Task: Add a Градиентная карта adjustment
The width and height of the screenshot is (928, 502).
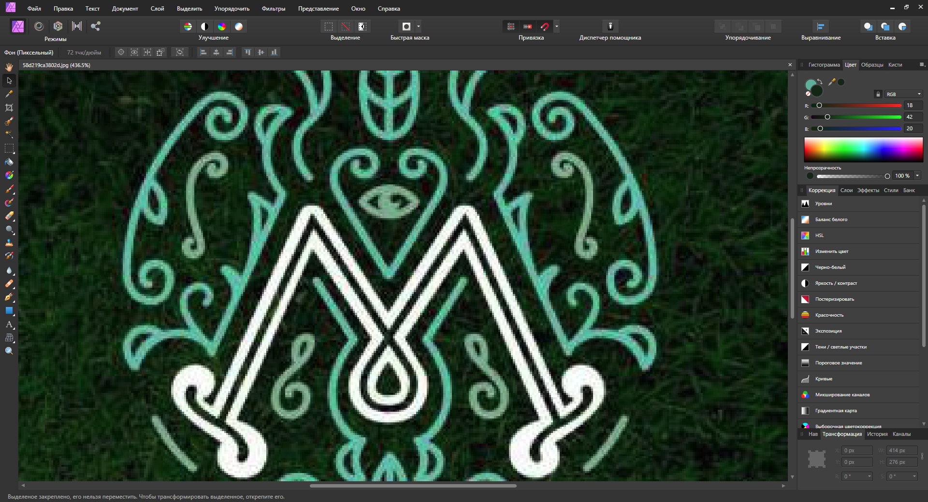Action: tap(859, 411)
